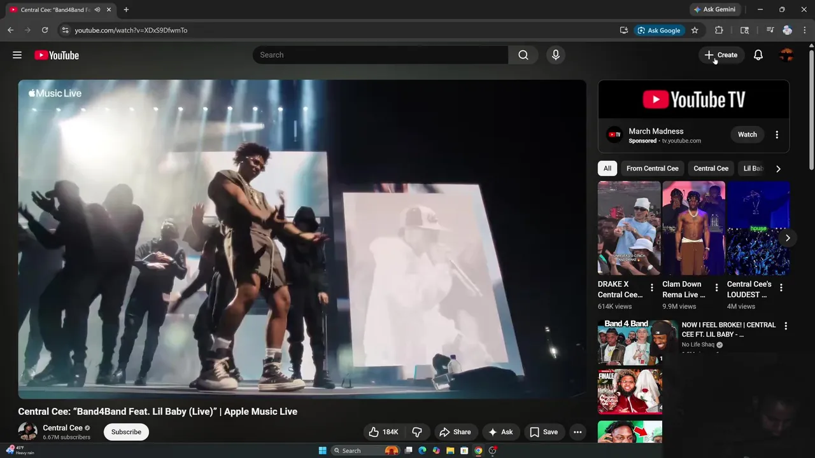Save the video to a playlist
Image resolution: width=815 pixels, height=458 pixels.
coord(544,432)
